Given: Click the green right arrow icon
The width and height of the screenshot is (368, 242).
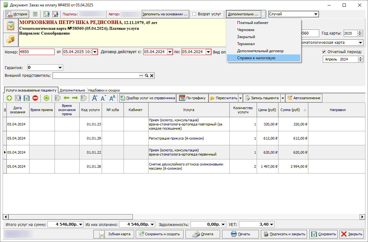Looking at the screenshot, I should [x=75, y=98].
